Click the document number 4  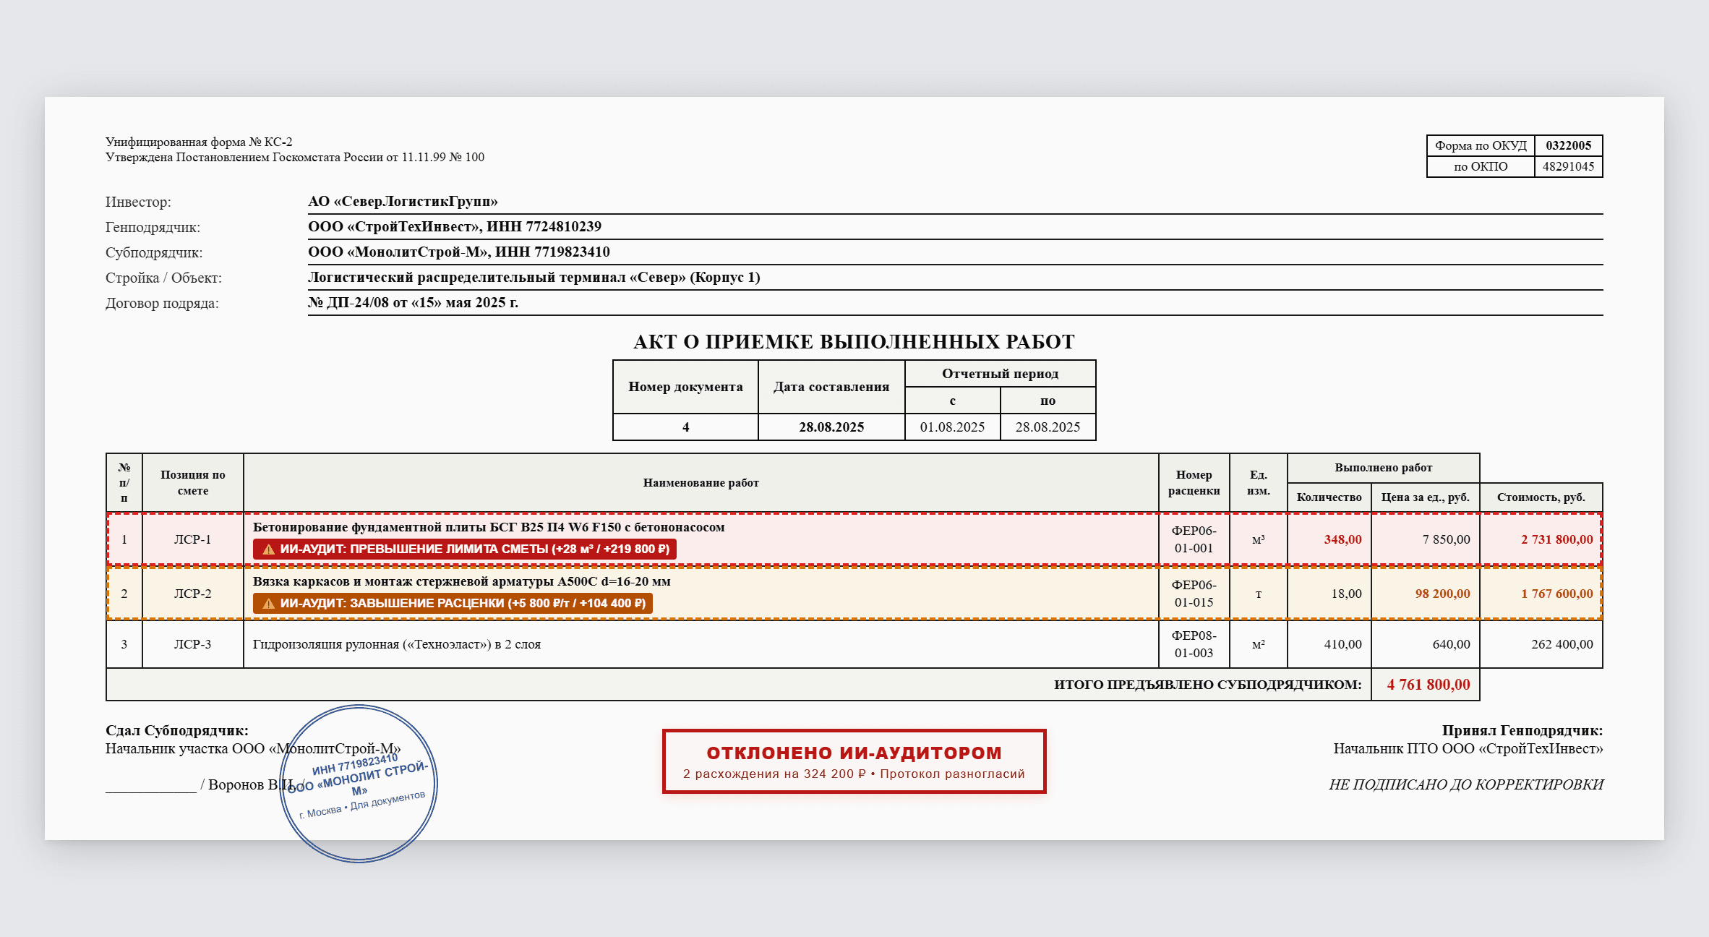tap(685, 427)
